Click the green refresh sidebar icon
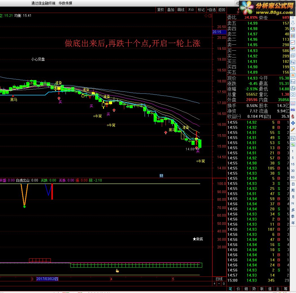The image size is (296, 293). tap(293, 145)
